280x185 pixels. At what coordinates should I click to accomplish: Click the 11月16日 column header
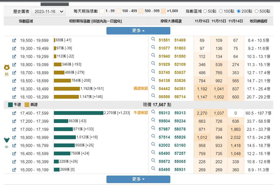[202, 21]
